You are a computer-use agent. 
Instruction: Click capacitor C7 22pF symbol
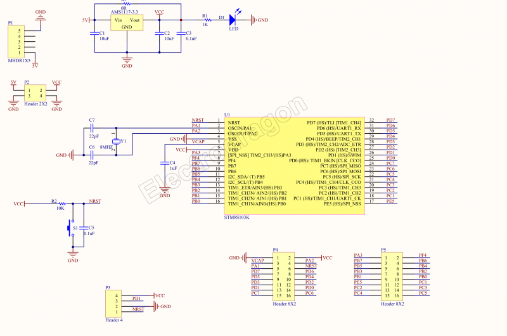(92, 128)
